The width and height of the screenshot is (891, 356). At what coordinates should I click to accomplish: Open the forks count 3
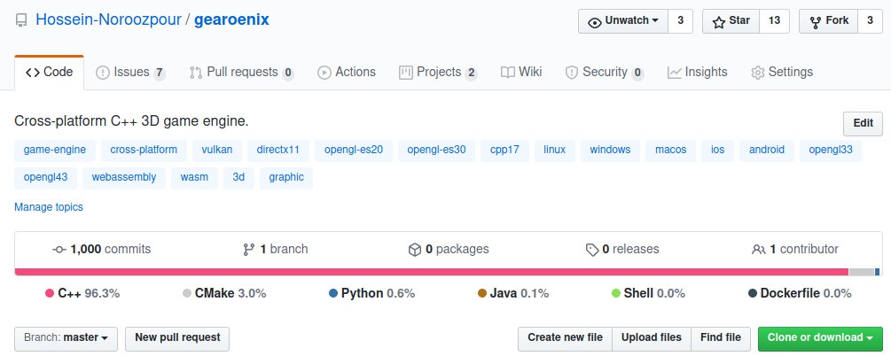[870, 21]
